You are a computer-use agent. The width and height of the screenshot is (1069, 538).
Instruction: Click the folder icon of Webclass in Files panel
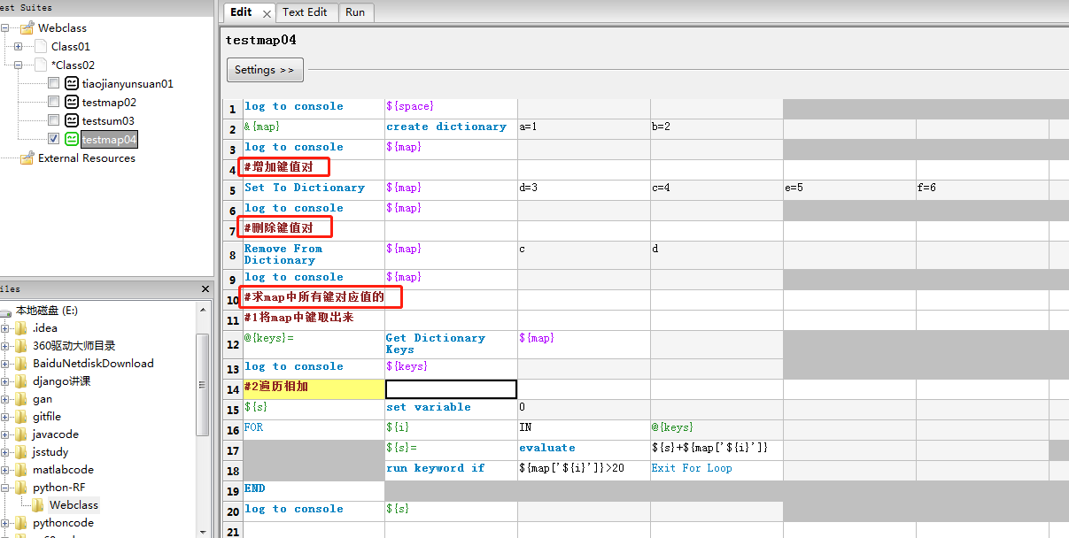[39, 505]
